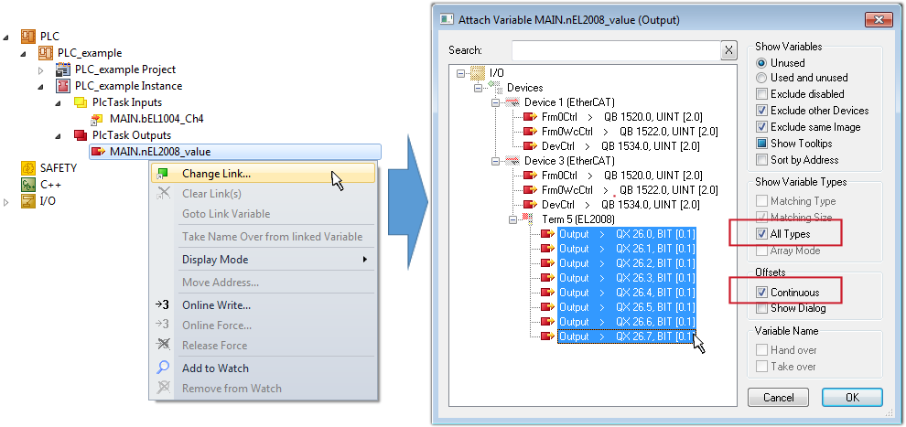Screen dimensions: 906x427
Task: Click the Term 5 (EL2008) terminal icon
Action: click(x=528, y=219)
